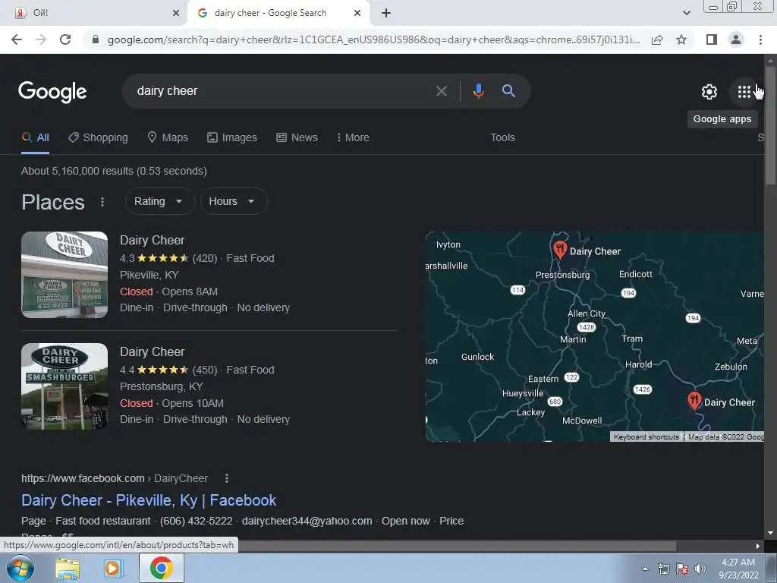Open the tab search chevron

[686, 13]
